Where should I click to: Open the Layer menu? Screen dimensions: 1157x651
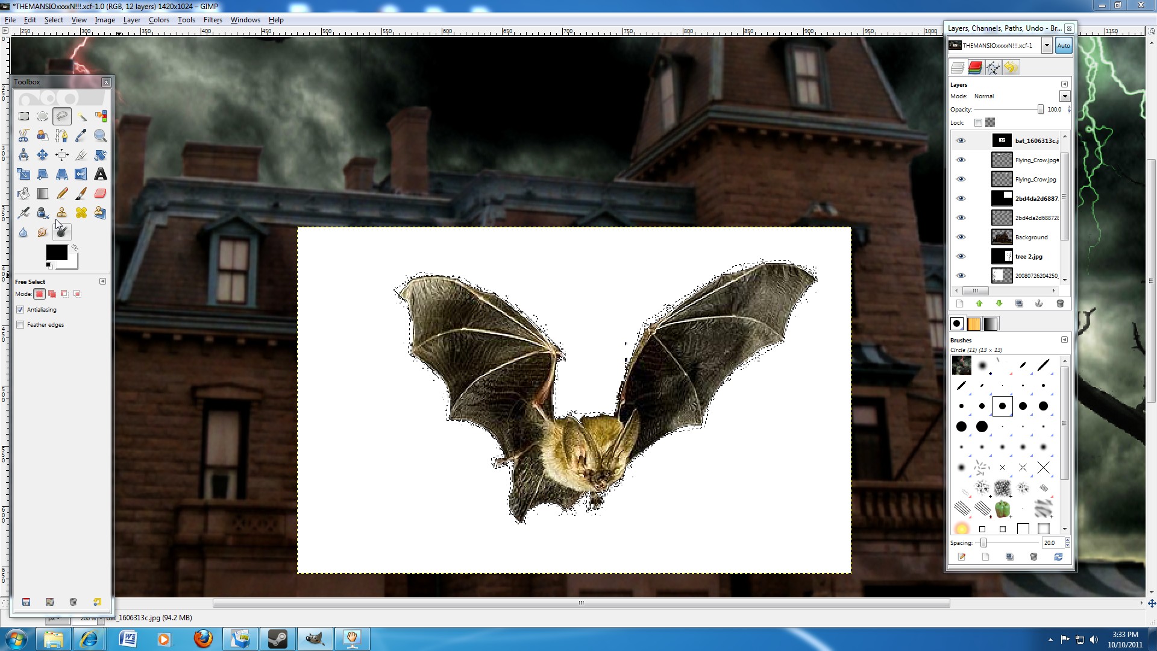click(x=132, y=20)
